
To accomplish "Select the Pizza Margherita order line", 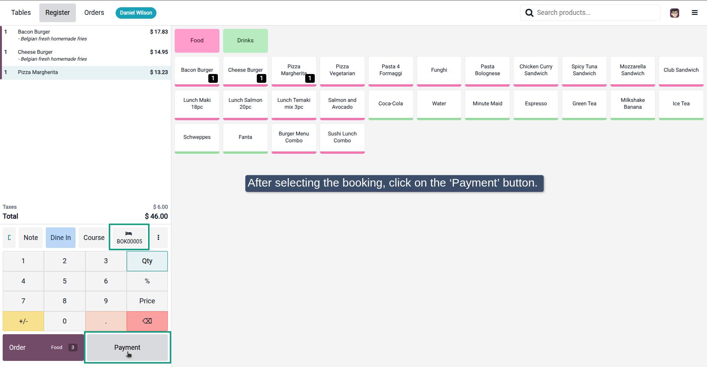I will coord(85,72).
